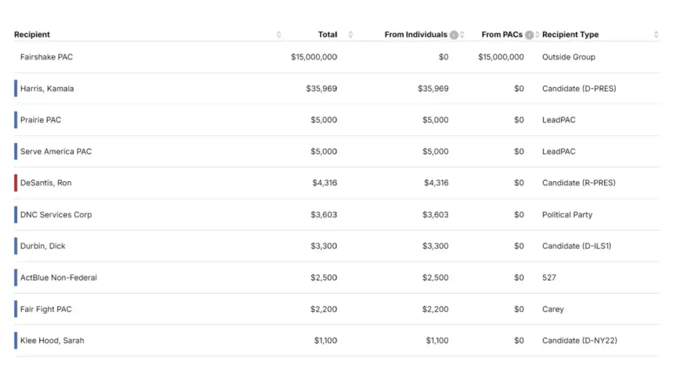Click the Recipient Type header label
This screenshot has height=371, width=680.
pos(570,34)
